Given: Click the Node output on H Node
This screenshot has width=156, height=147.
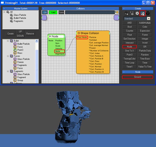Looking at the screenshot, I should point(58,51).
